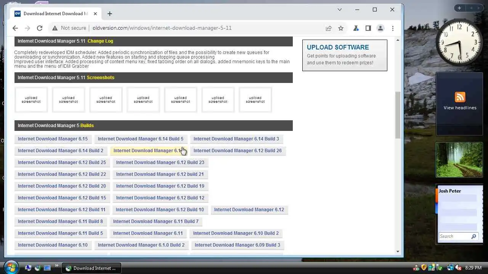Image resolution: width=488 pixels, height=274 pixels.
Task: Click the volume muted tray icon
Action: click(458, 268)
